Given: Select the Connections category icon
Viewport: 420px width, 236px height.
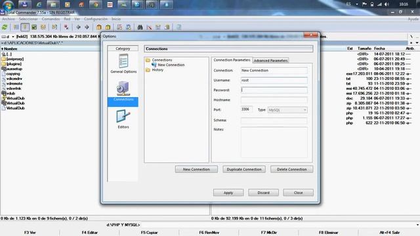Looking at the screenshot, I should (123, 92).
